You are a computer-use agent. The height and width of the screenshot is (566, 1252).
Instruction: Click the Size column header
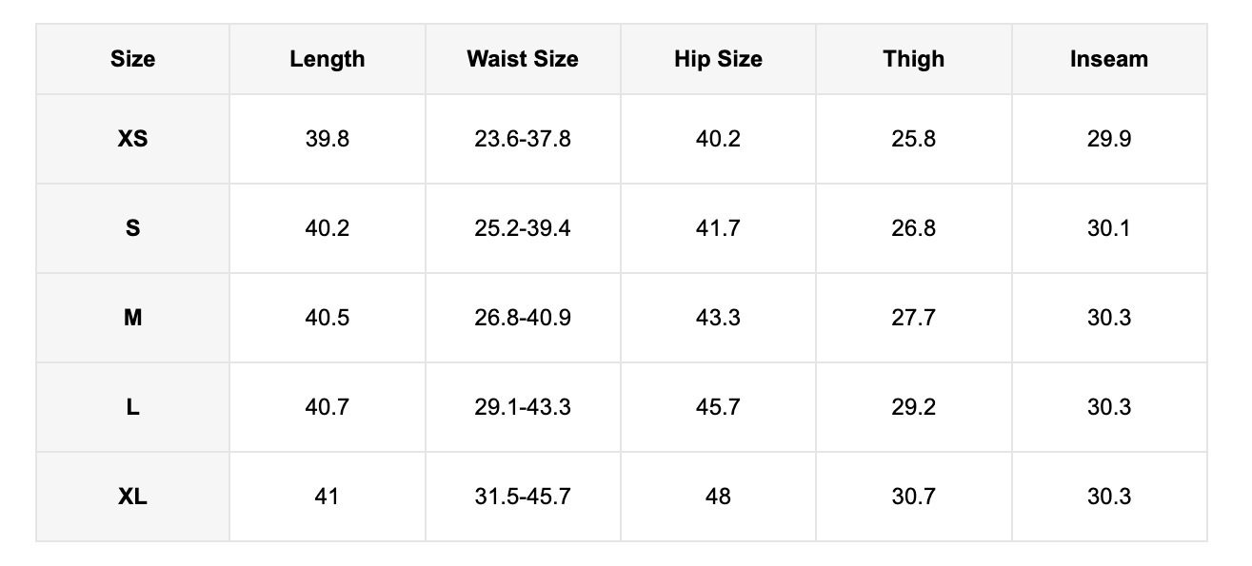coord(132,59)
